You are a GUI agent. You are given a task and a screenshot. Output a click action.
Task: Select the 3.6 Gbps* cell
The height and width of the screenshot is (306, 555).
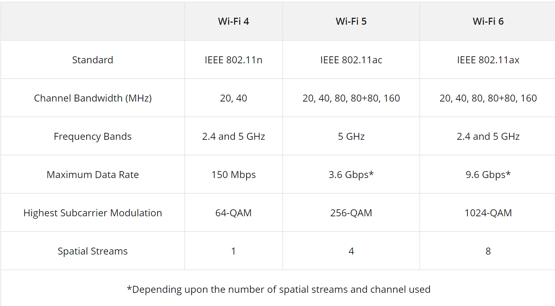(351, 175)
